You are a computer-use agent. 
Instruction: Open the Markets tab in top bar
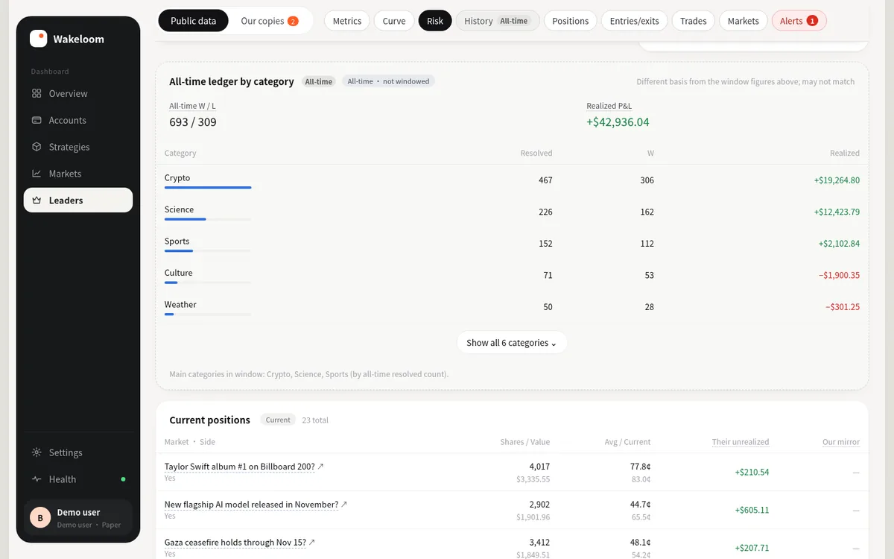744,21
